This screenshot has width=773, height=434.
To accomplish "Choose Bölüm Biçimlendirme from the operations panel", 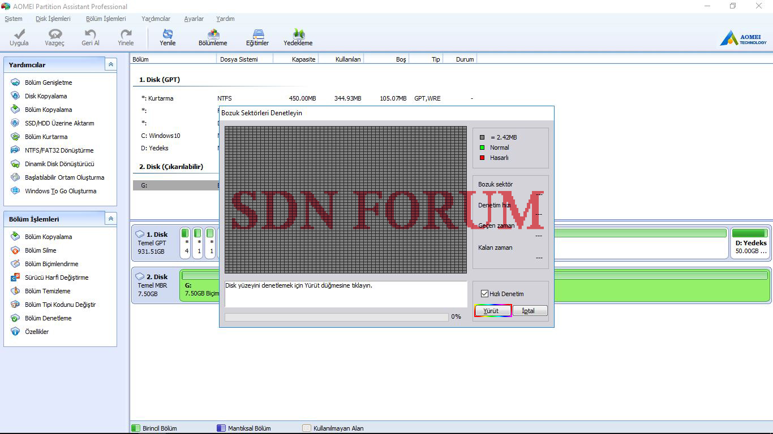I will point(51,264).
